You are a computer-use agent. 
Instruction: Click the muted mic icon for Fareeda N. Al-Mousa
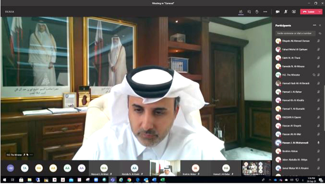pos(318,66)
